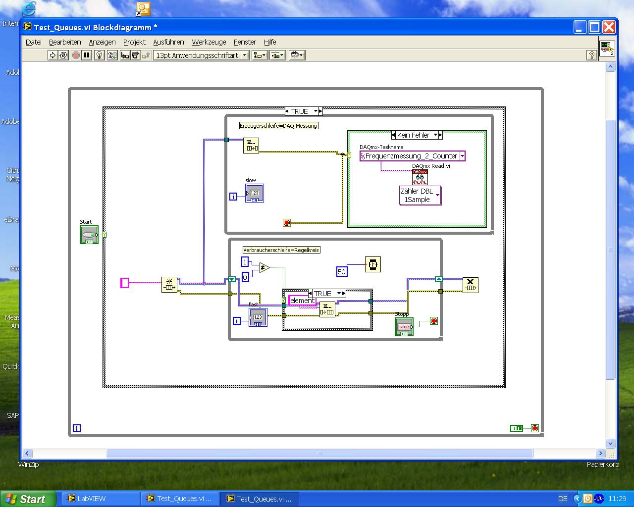Image resolution: width=634 pixels, height=507 pixels.
Task: Select the 'slow' numeric indicator terminal
Action: [254, 193]
